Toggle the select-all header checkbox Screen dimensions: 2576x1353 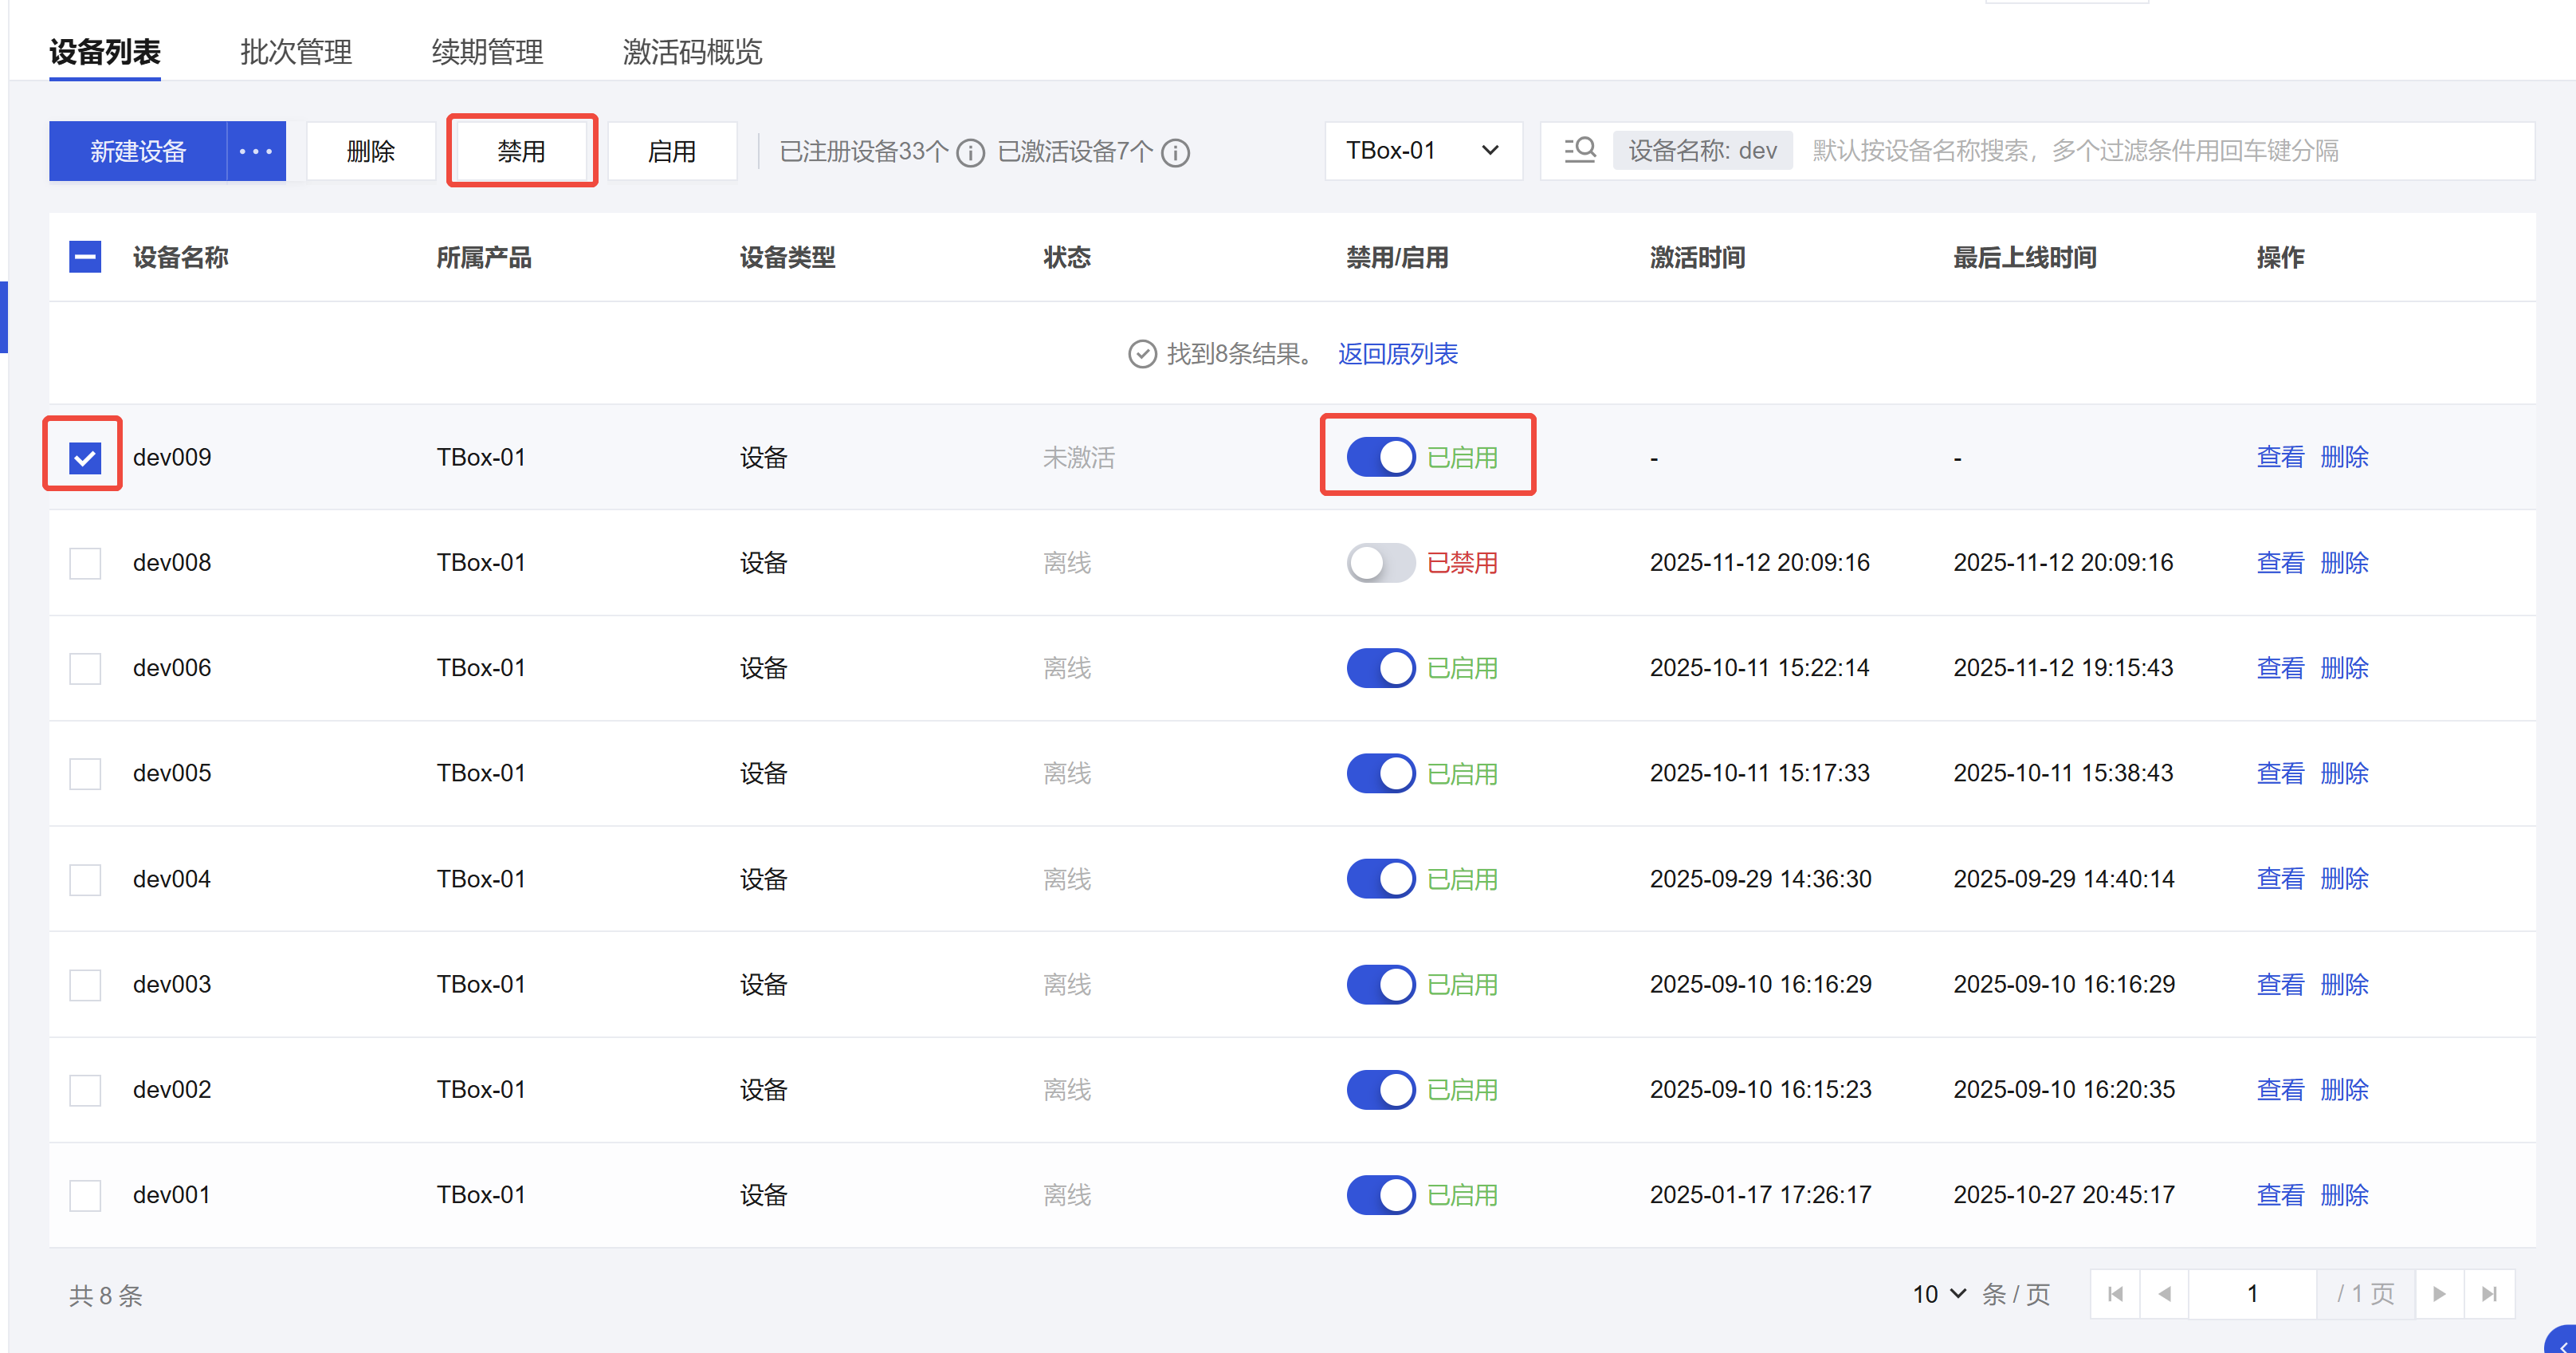pos(85,257)
